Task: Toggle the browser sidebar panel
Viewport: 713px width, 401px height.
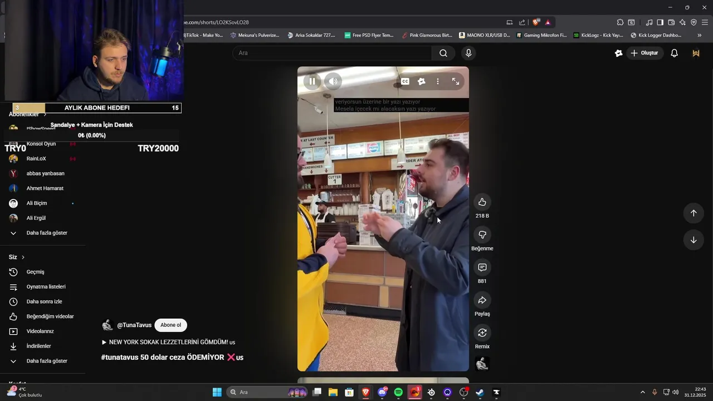Action: click(660, 22)
